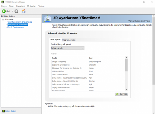Select the CUDA - GPU'lar row
Image resolution: width=155 pixels, height=114 pixels.
[88, 71]
